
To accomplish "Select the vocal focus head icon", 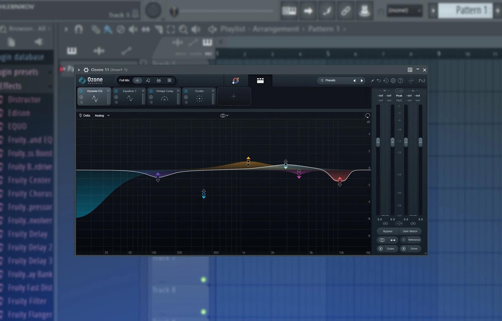I will coord(148,80).
